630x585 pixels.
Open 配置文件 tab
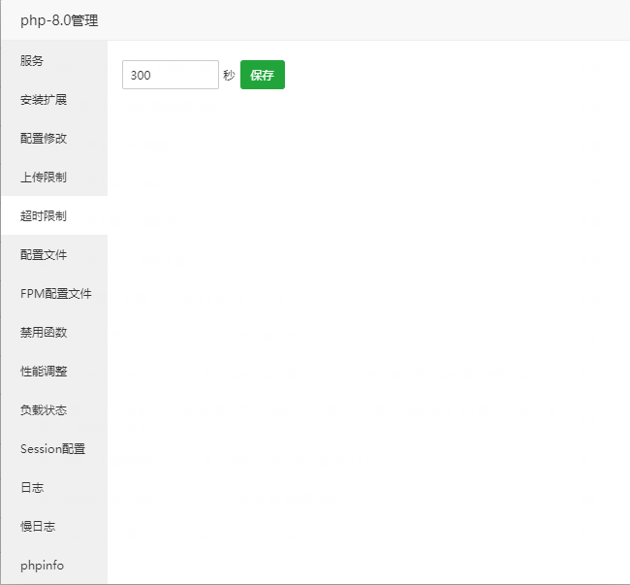54,254
